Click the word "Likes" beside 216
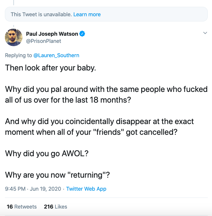Viewport: 212px width, 216px height. 61,207
